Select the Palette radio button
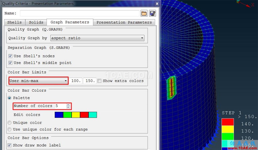Image resolution: width=258 pixels, height=150 pixels. coord(10,98)
